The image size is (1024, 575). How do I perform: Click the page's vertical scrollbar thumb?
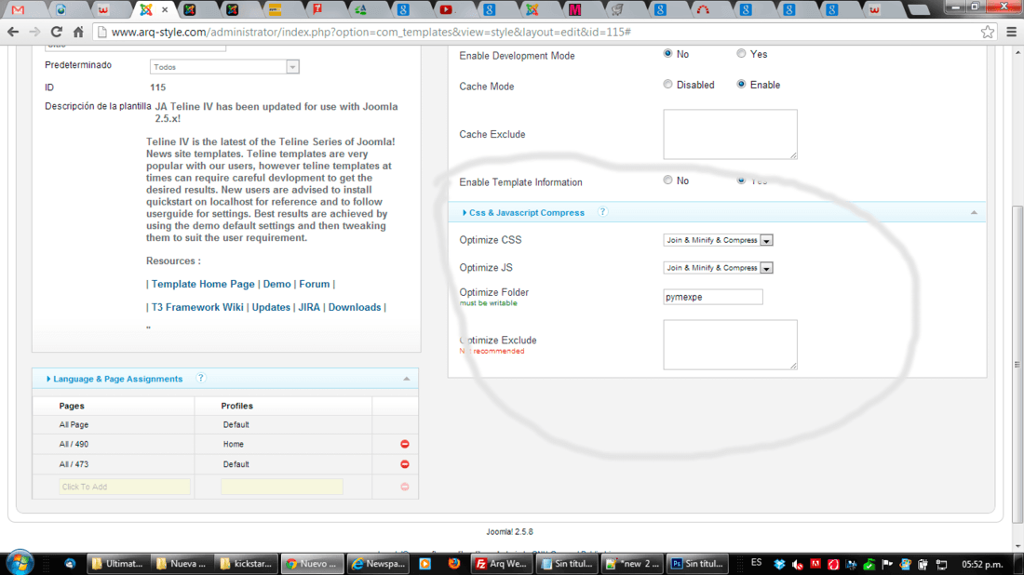(1017, 364)
